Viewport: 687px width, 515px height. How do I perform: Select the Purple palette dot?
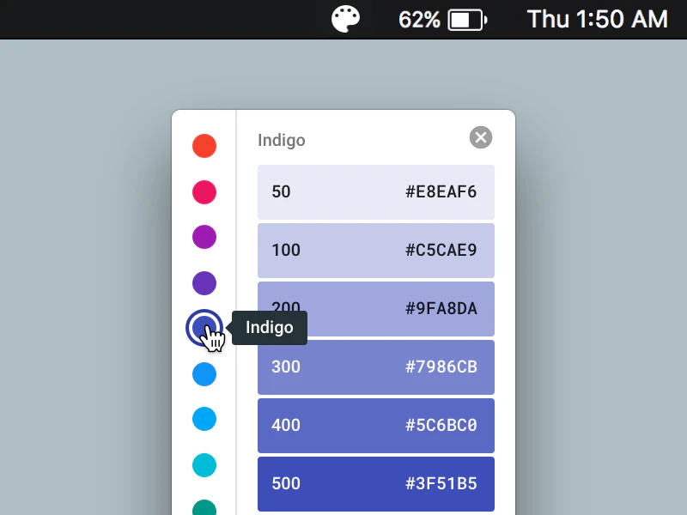pyautogui.click(x=204, y=238)
